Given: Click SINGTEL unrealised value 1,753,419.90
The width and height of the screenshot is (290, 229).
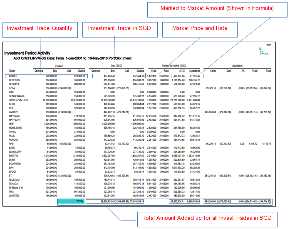Looking at the screenshot, I should 193,156.
